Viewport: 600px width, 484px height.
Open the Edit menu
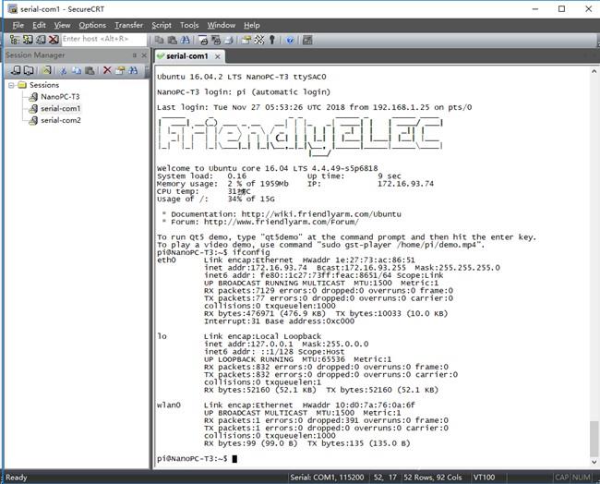(x=39, y=25)
